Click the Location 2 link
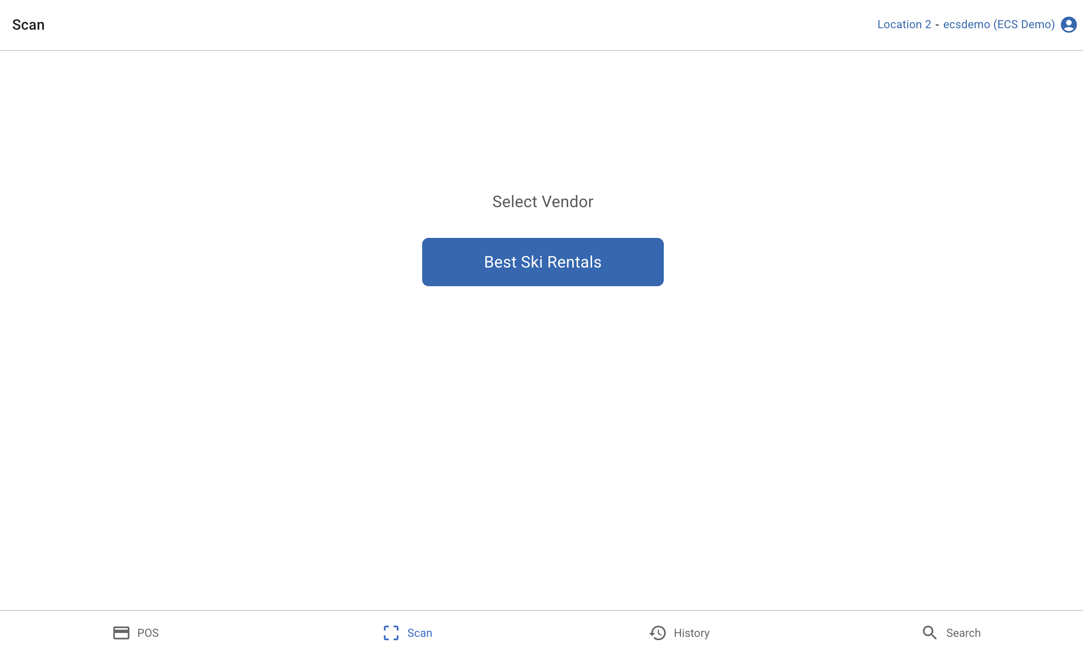Image resolution: width=1083 pixels, height=650 pixels. [904, 25]
